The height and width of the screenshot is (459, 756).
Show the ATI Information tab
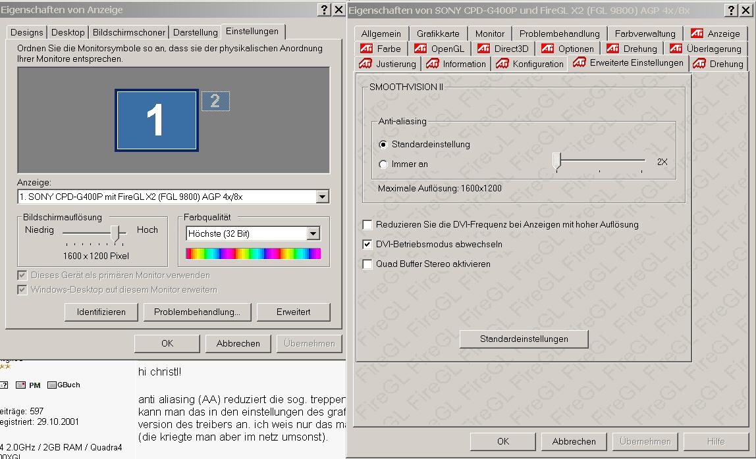(x=456, y=64)
